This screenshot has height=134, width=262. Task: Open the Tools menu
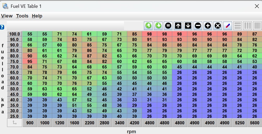tap(22, 16)
